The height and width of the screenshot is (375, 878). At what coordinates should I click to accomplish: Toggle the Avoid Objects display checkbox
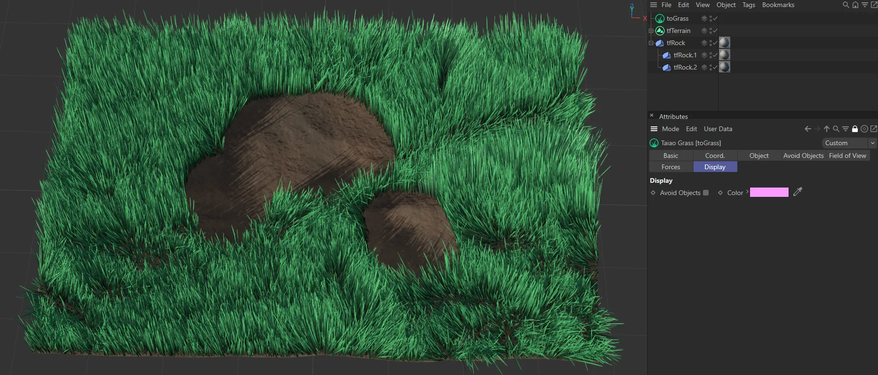pos(706,193)
